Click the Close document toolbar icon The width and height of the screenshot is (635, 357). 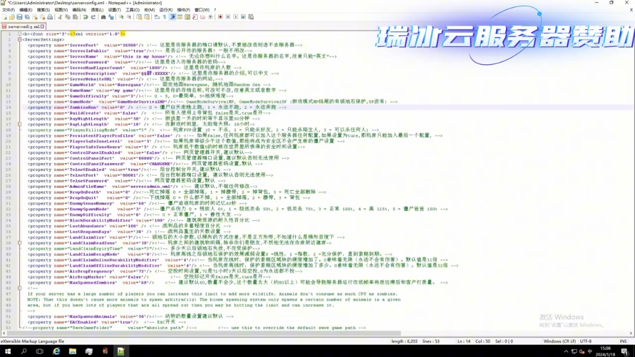coord(35,17)
